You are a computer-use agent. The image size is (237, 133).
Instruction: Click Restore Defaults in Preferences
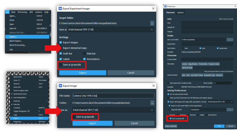click(171, 126)
